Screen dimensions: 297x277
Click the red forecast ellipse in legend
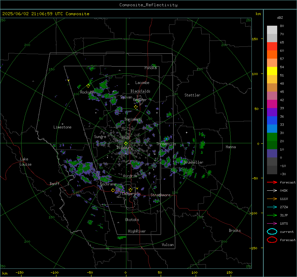point(272,240)
